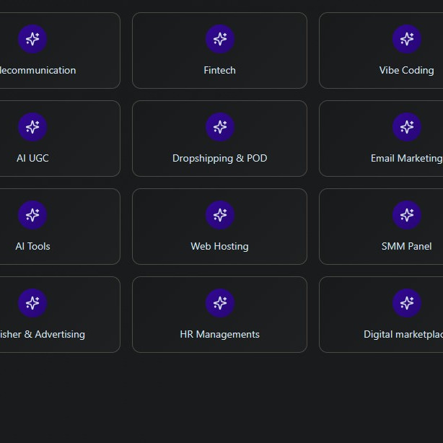The image size is (443, 443).
Task: Click the Email Marketing sparkle icon
Action: click(407, 127)
